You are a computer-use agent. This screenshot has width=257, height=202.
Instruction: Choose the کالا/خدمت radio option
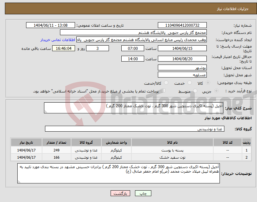coord(166,83)
